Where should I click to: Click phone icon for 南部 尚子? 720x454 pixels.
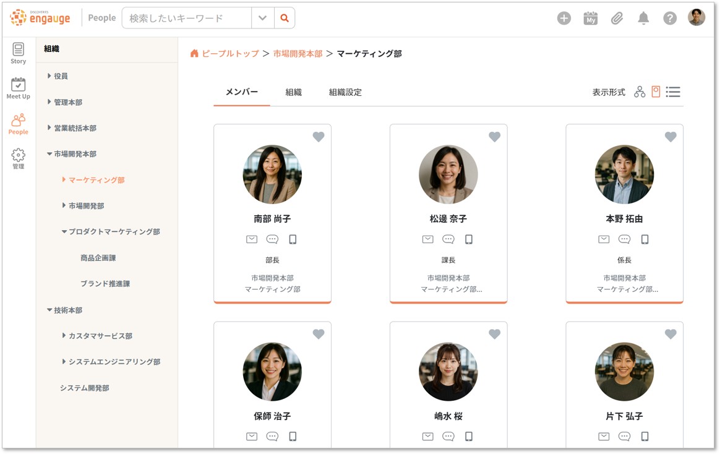coord(293,239)
